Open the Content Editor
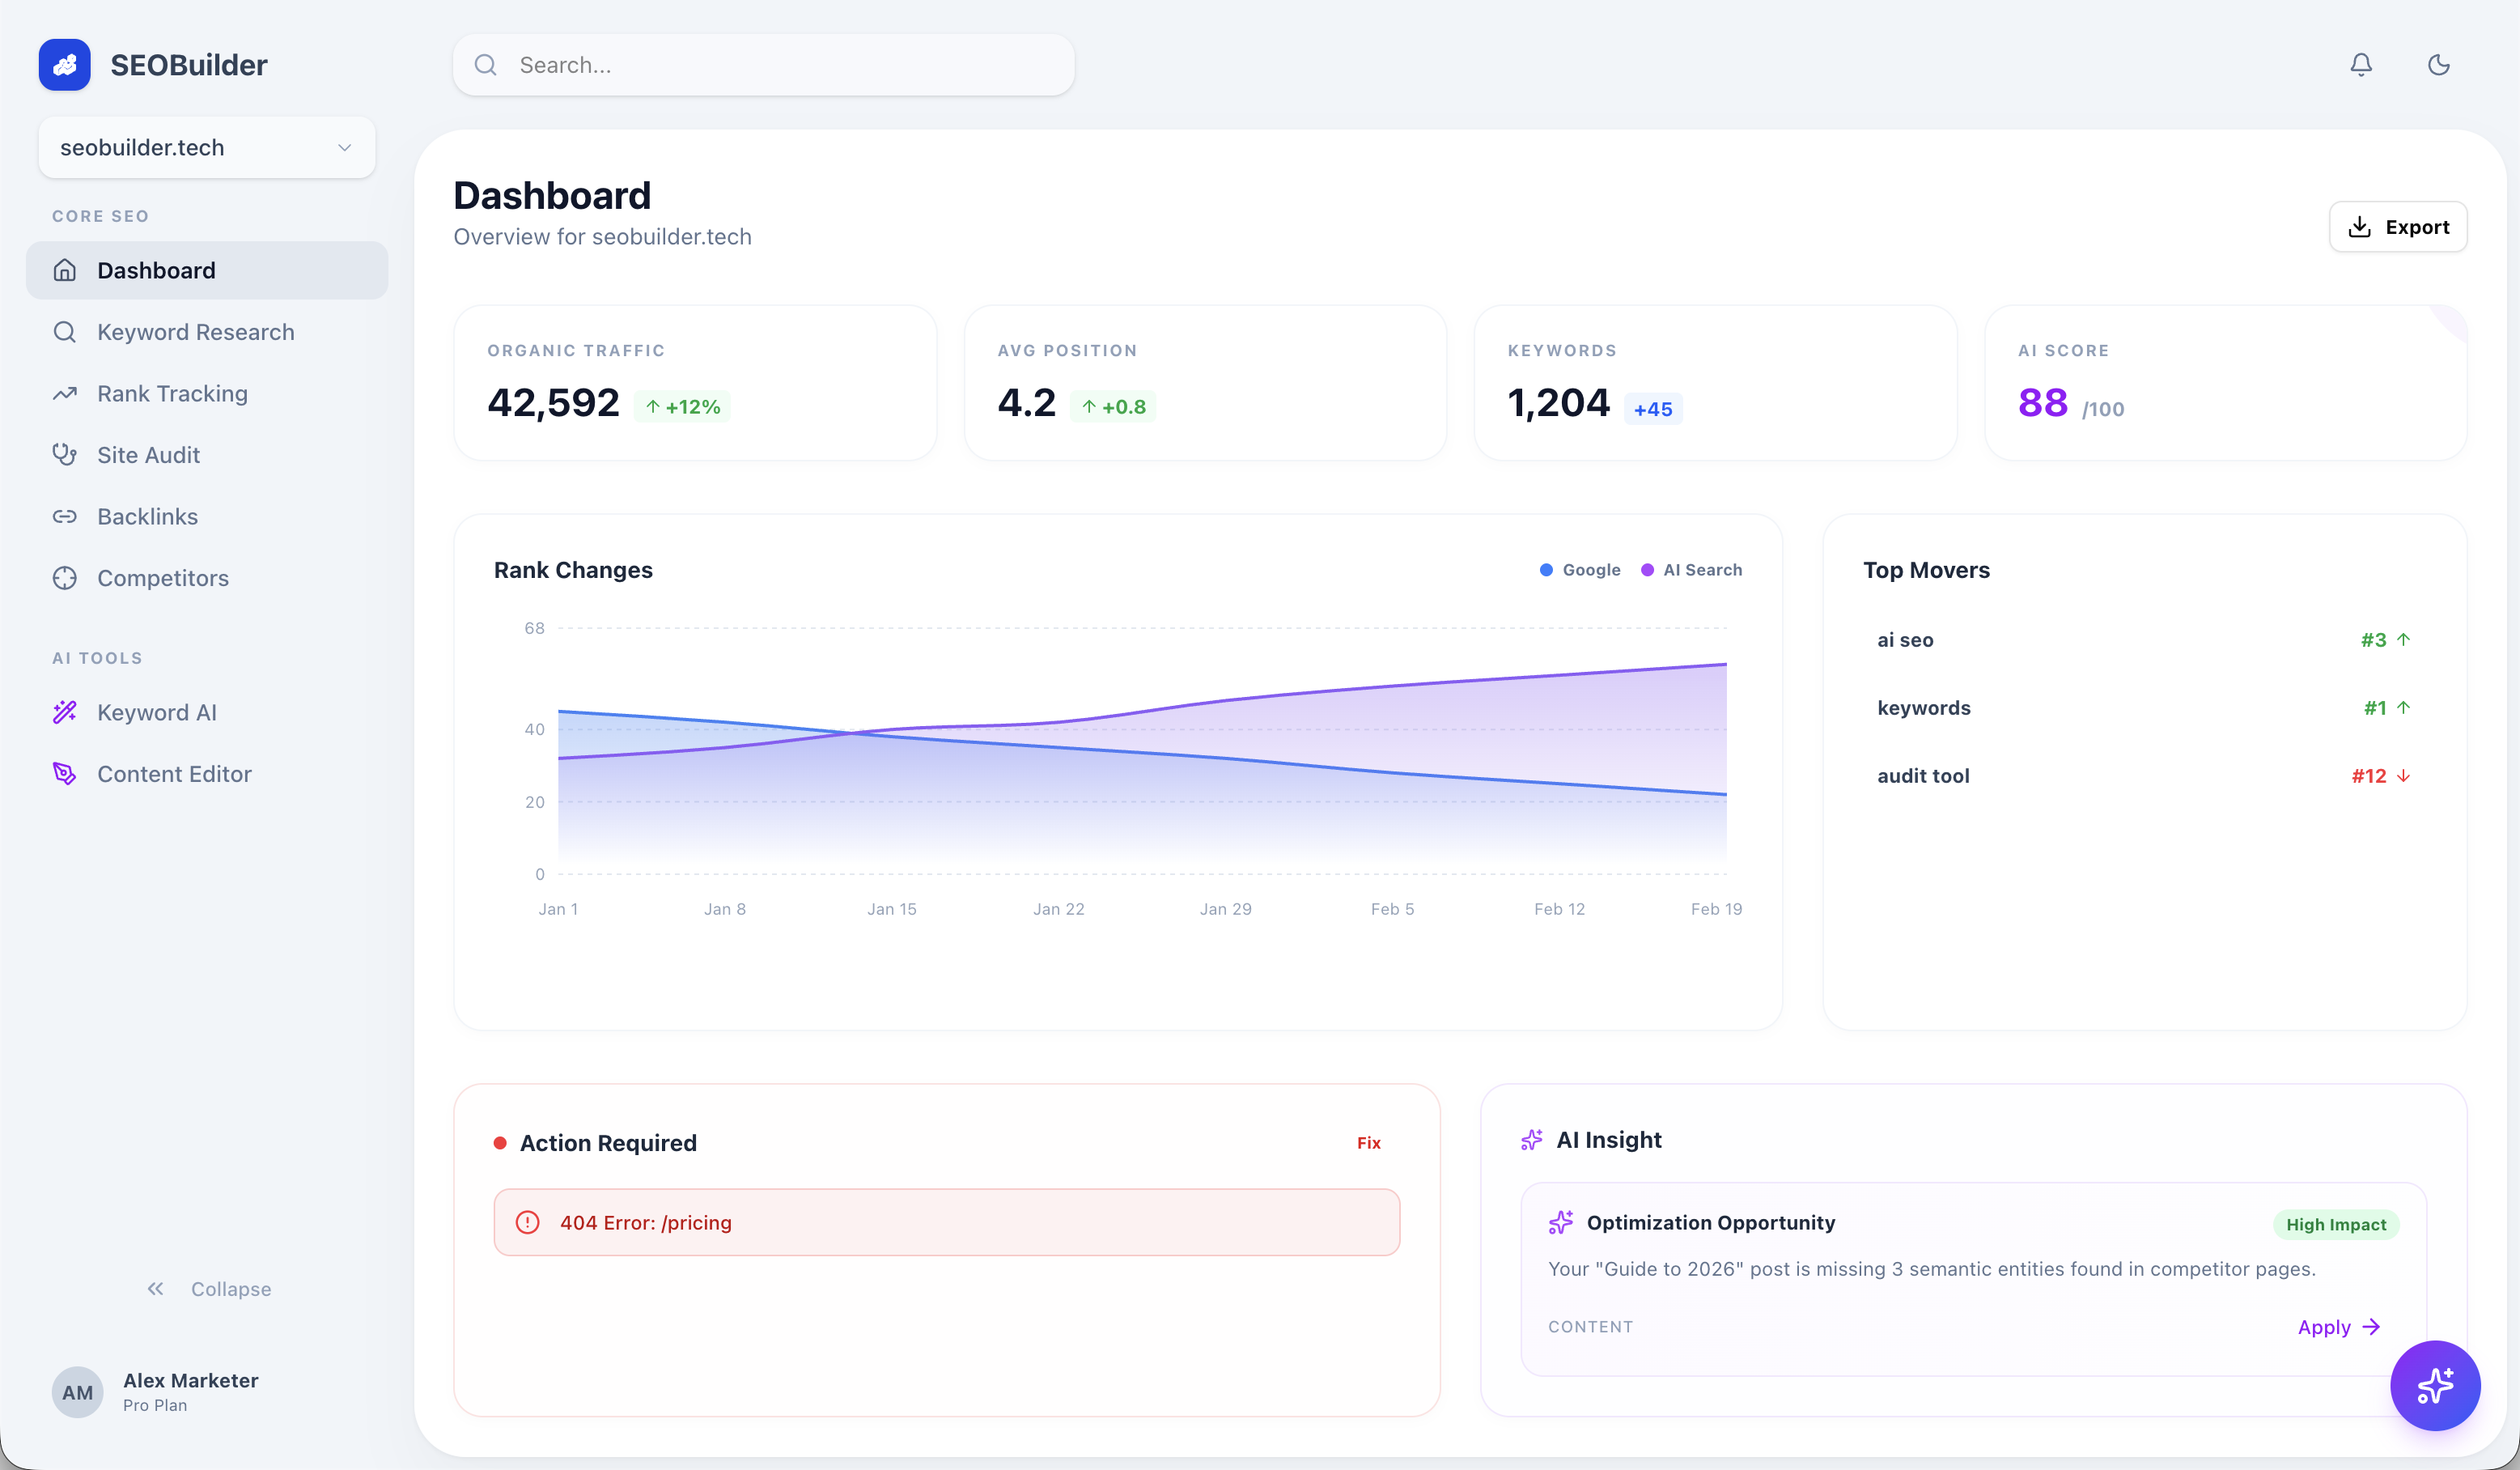 pos(174,773)
